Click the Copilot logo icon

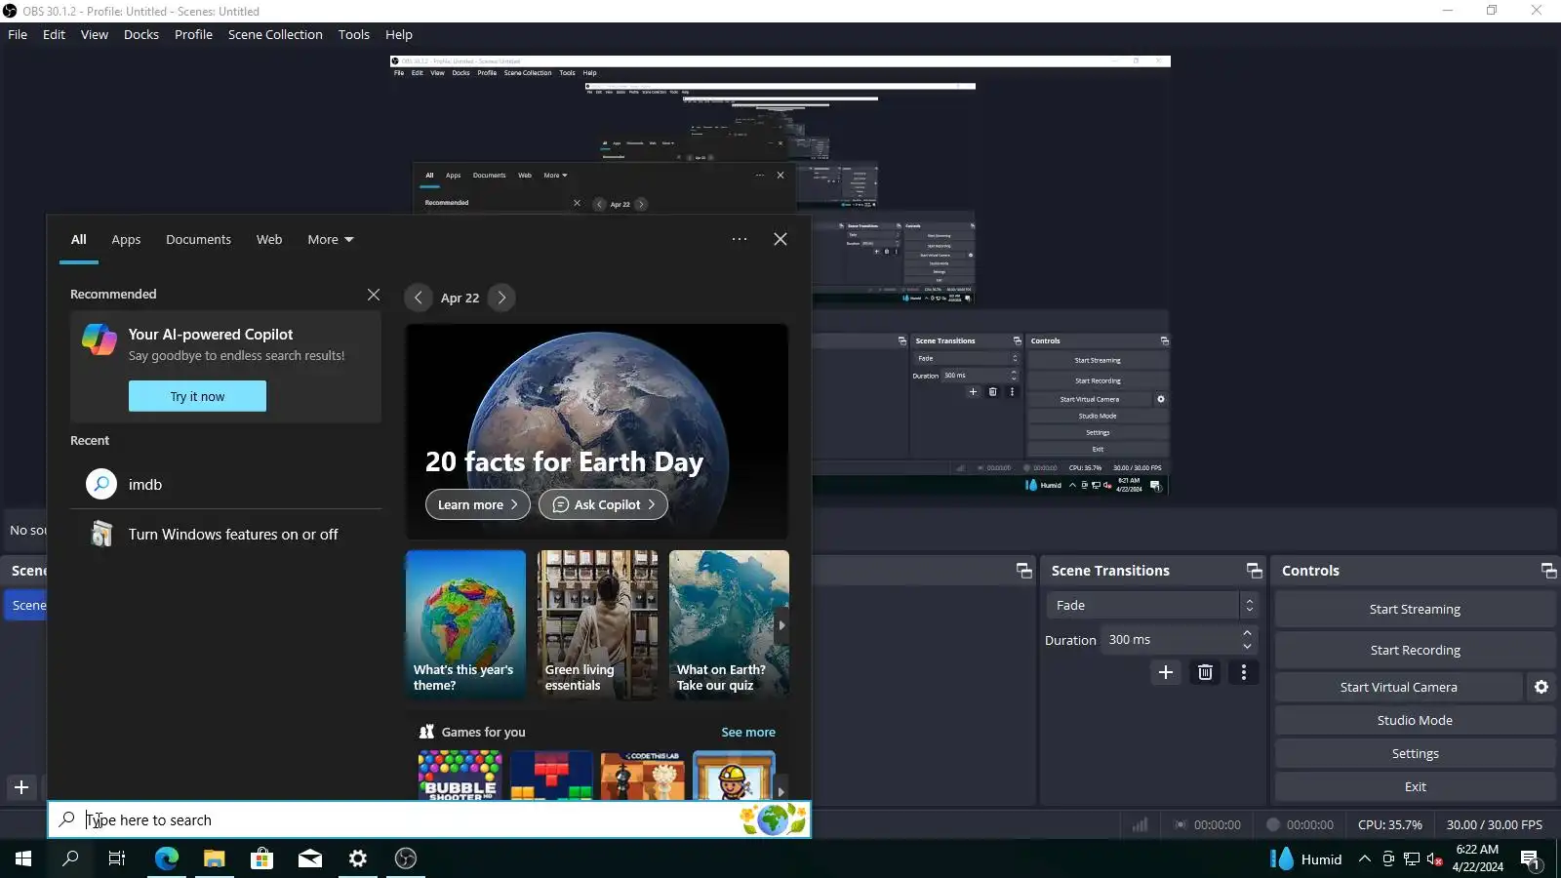[x=100, y=339]
